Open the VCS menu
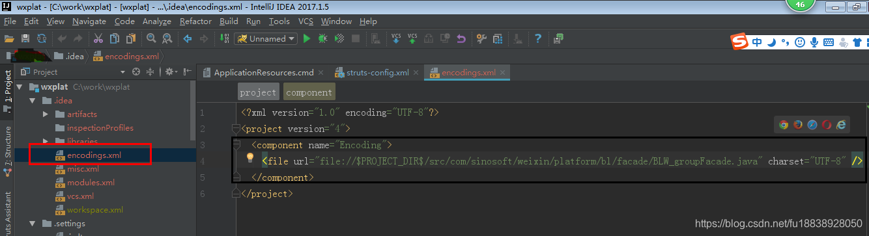The height and width of the screenshot is (236, 869). tap(306, 21)
